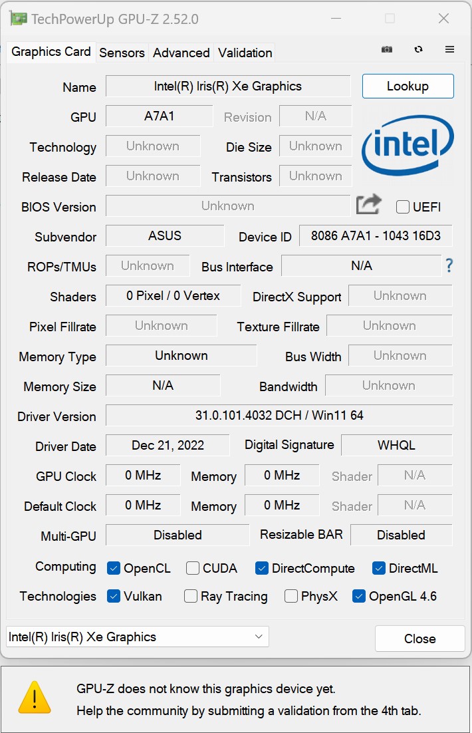
Task: Click the Driver Version text field
Action: point(279,416)
